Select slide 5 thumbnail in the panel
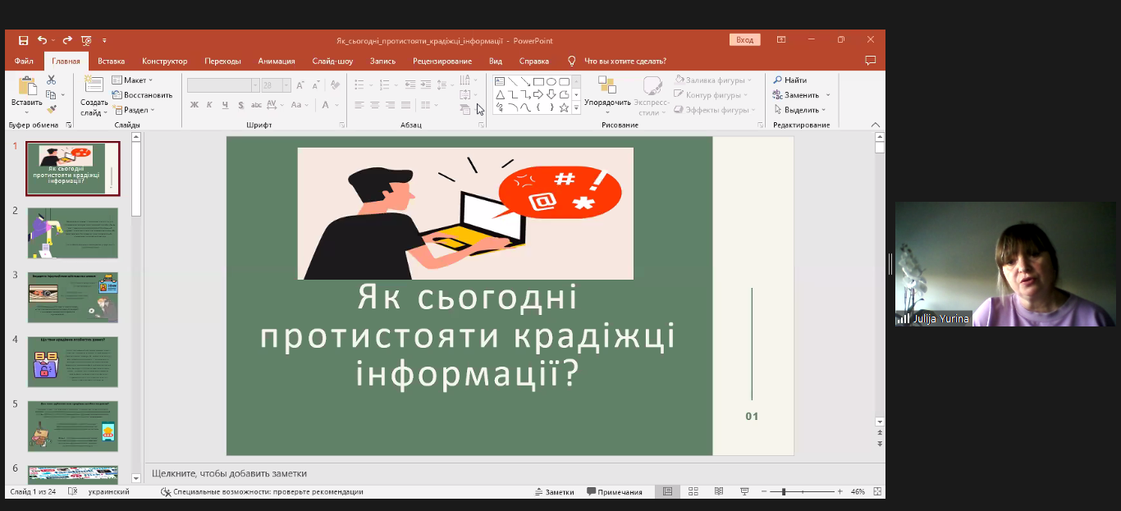 [x=73, y=426]
